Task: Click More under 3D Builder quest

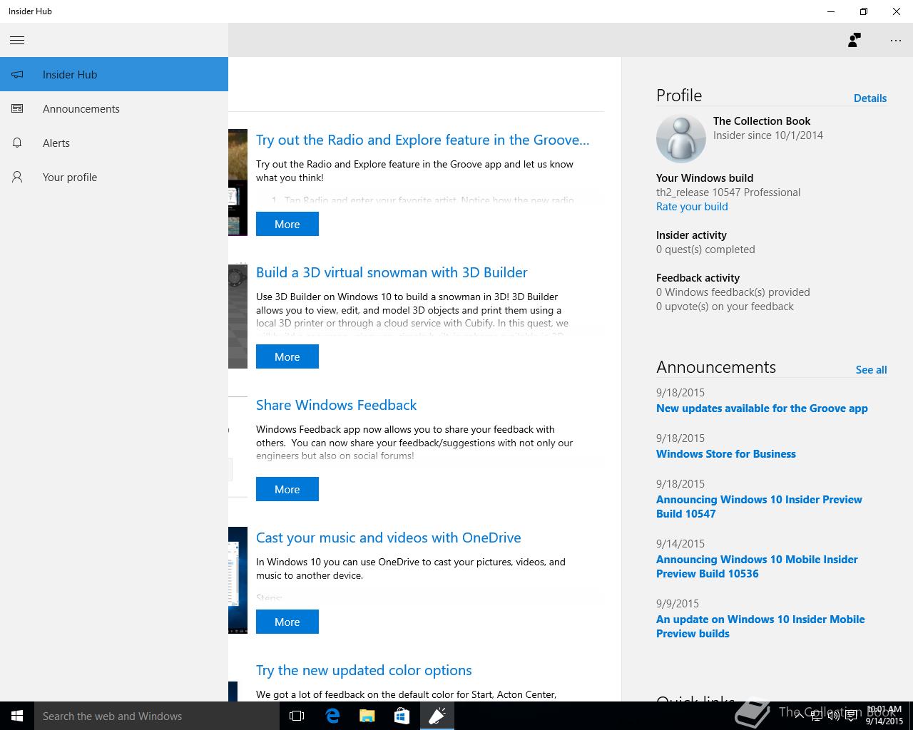Action: [x=287, y=356]
